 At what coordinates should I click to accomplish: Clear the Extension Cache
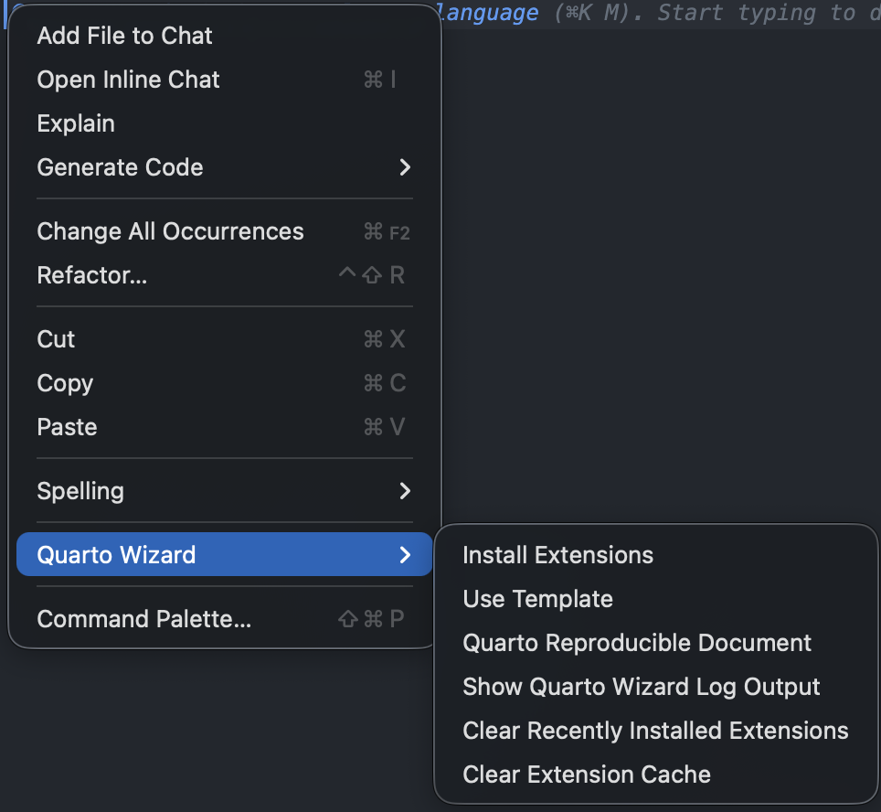coord(586,775)
